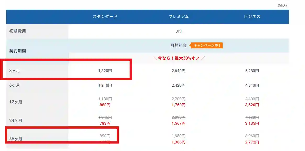Click the red 3,520円 discounted price
The image size is (305, 151).
[x=252, y=105]
